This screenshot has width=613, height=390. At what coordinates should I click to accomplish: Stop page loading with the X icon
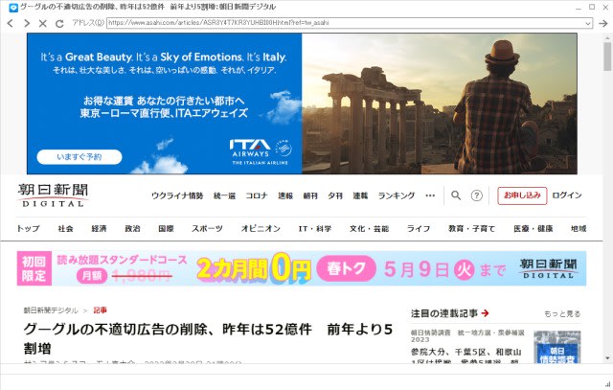42,23
